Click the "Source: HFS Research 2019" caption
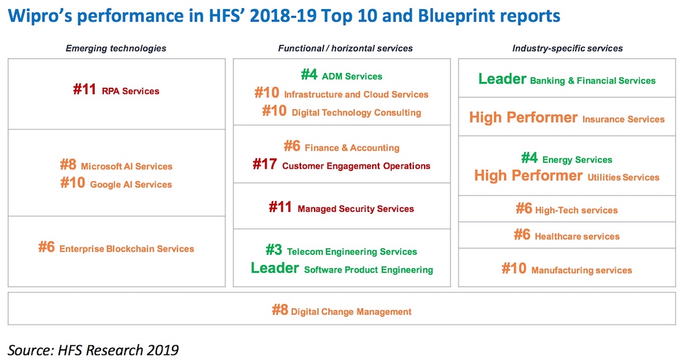The height and width of the screenshot is (363, 684). pyautogui.click(x=93, y=349)
